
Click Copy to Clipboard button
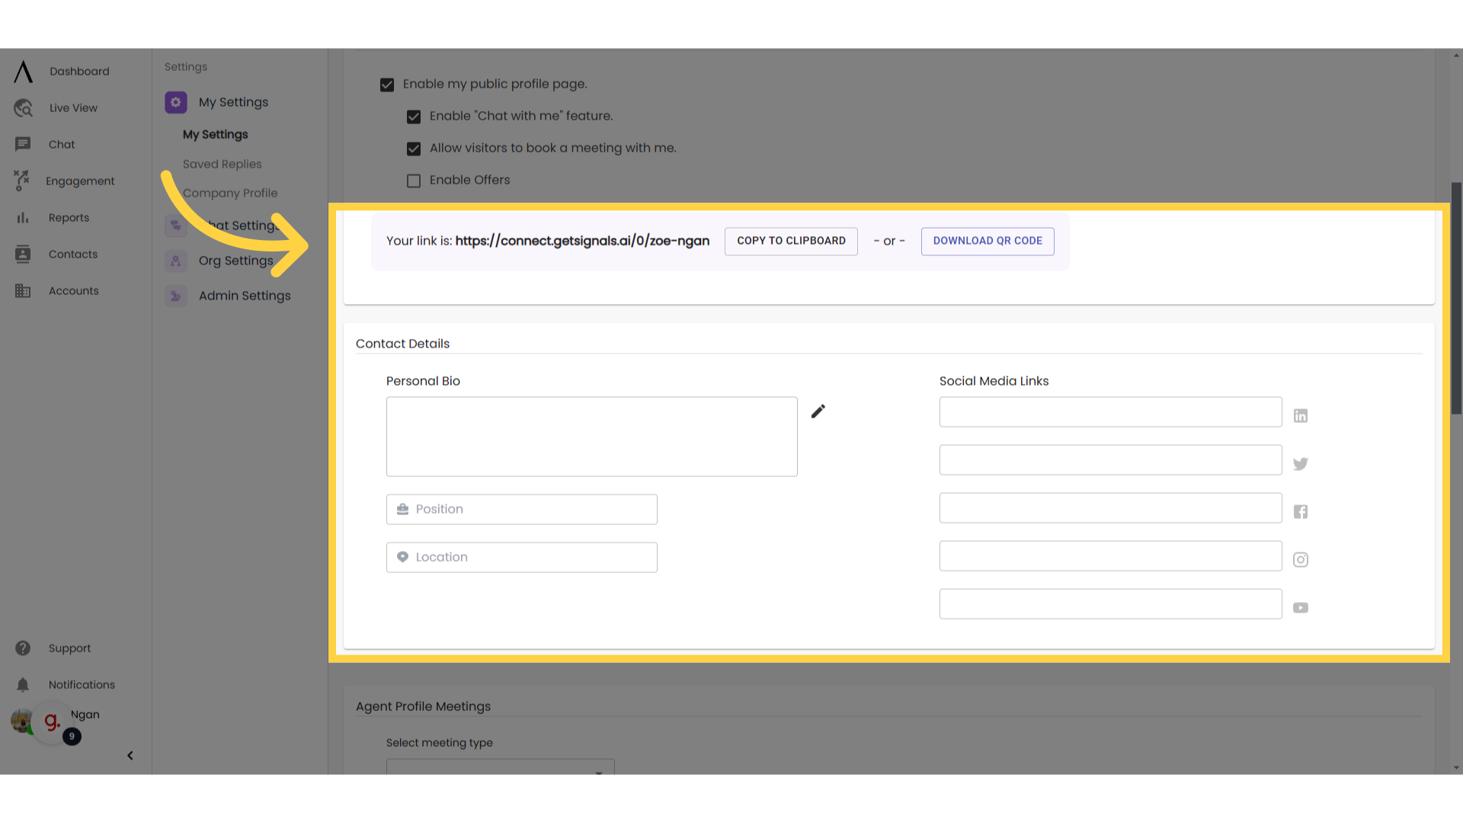tap(792, 240)
